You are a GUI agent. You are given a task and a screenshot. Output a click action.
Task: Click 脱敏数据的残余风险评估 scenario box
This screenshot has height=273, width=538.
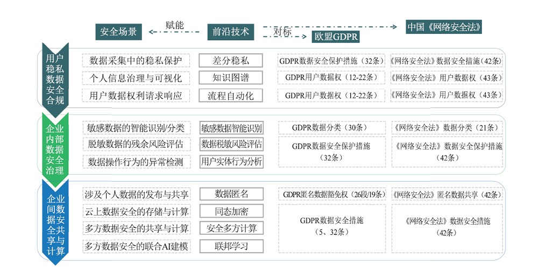coord(136,144)
